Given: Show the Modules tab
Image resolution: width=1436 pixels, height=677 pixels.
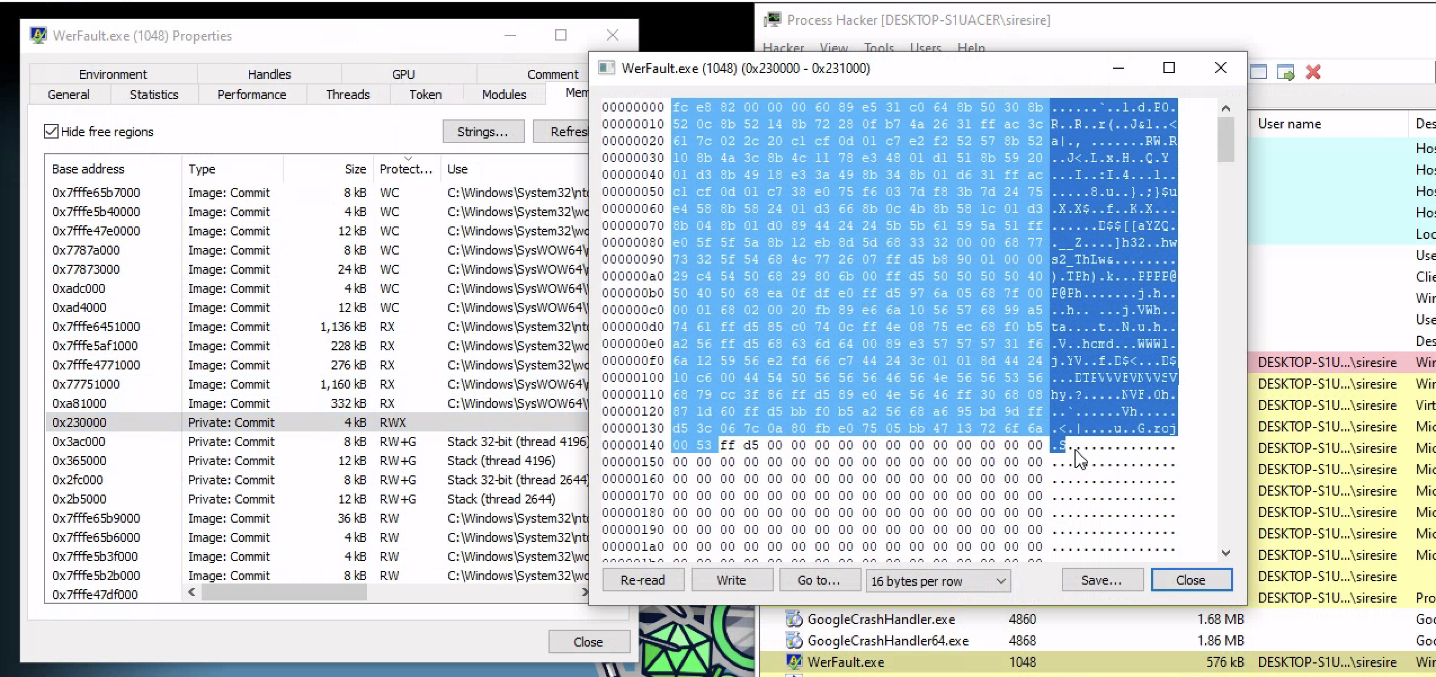Looking at the screenshot, I should [x=504, y=95].
